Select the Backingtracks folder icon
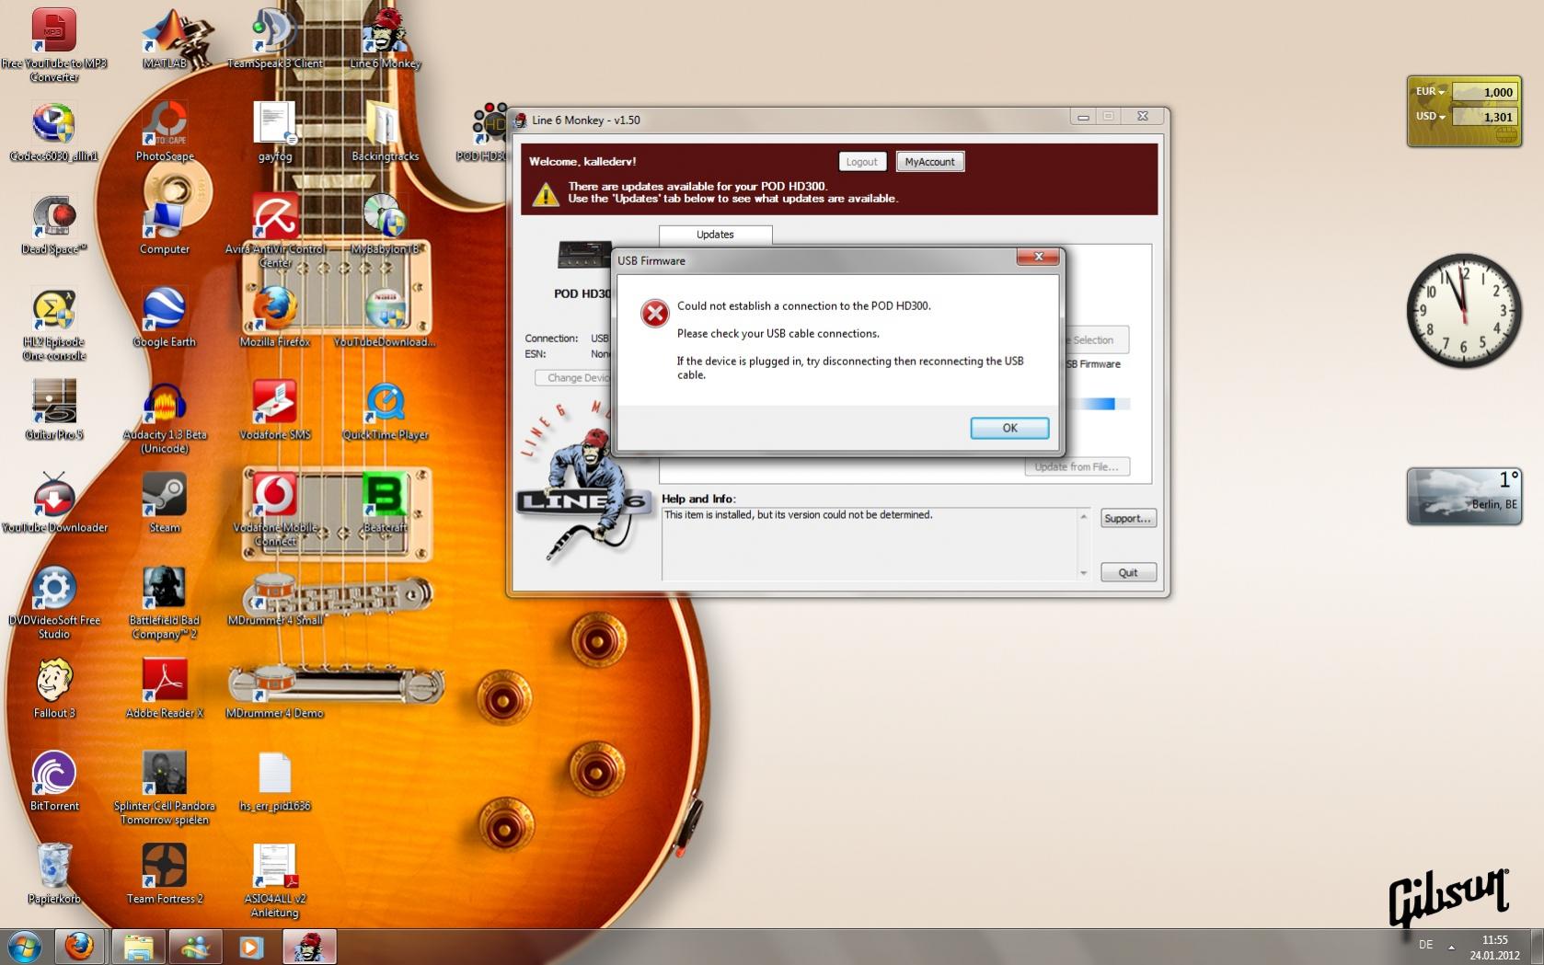The width and height of the screenshot is (1544, 965). (x=385, y=132)
